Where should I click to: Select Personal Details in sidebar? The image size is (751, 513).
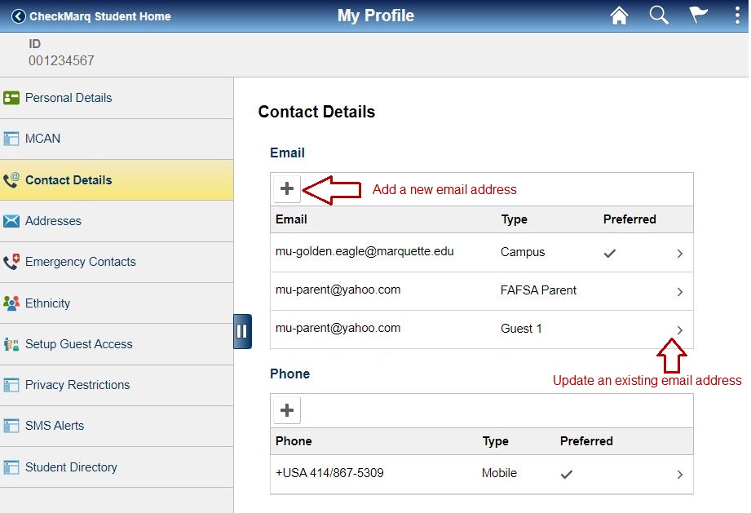(x=68, y=98)
